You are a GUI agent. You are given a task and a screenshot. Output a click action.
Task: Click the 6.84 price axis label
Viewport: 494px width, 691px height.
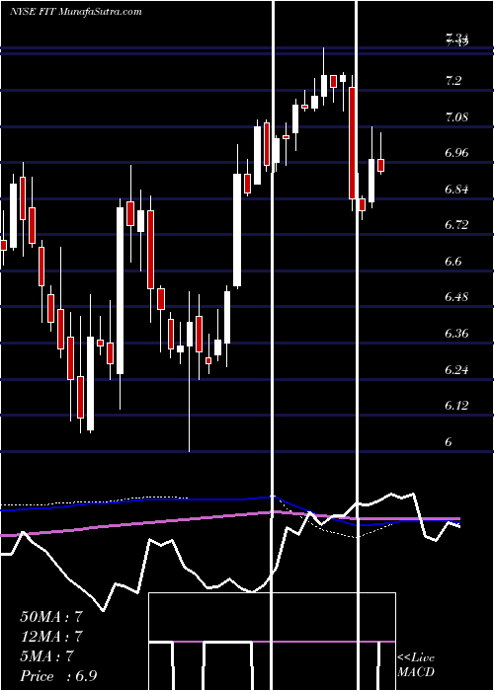456,190
